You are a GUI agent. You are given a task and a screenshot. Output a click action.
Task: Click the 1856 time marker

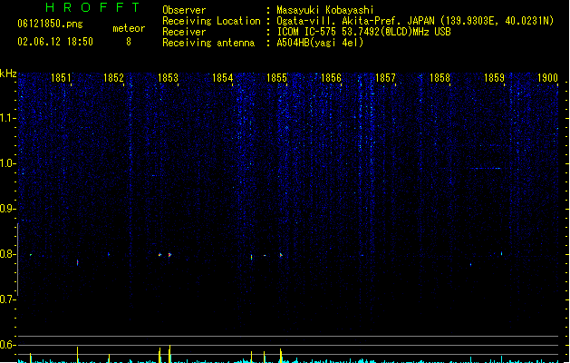click(331, 78)
